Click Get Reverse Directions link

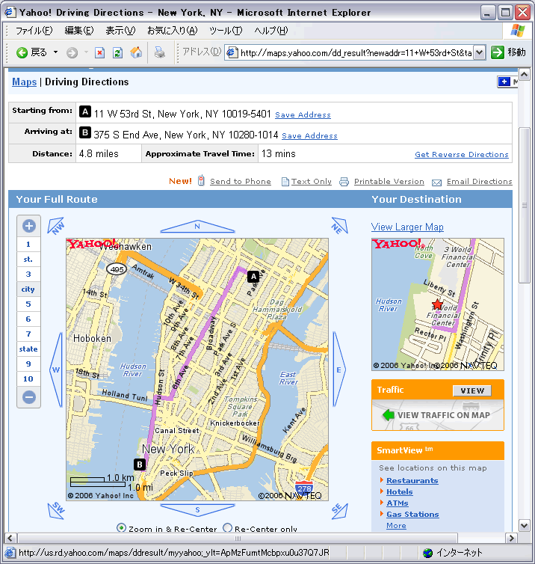point(462,154)
